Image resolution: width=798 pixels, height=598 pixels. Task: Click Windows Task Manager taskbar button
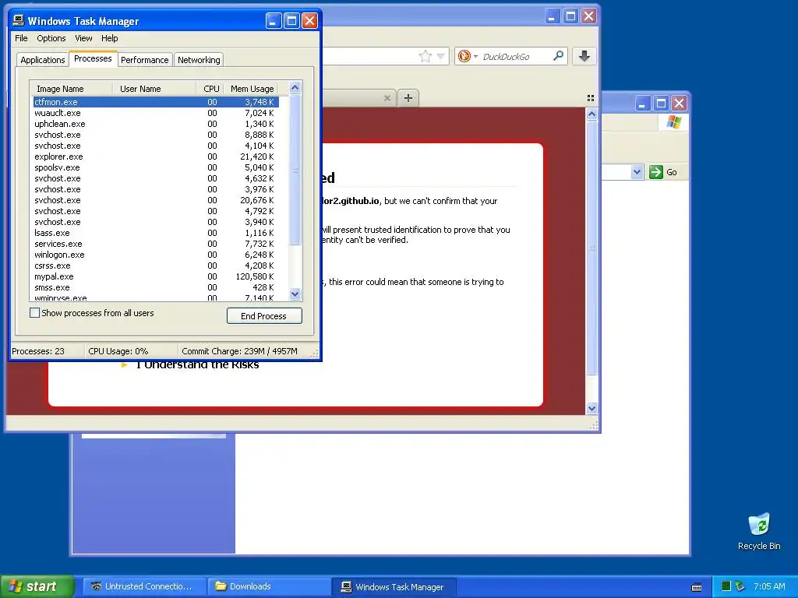coord(393,586)
